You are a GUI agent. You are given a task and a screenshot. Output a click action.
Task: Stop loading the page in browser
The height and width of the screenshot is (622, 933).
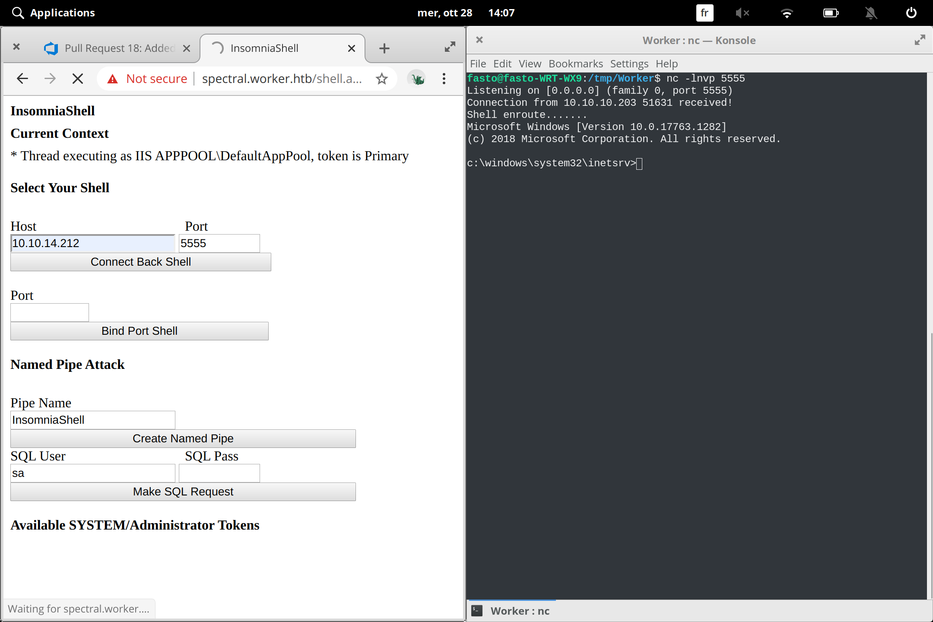tap(78, 79)
